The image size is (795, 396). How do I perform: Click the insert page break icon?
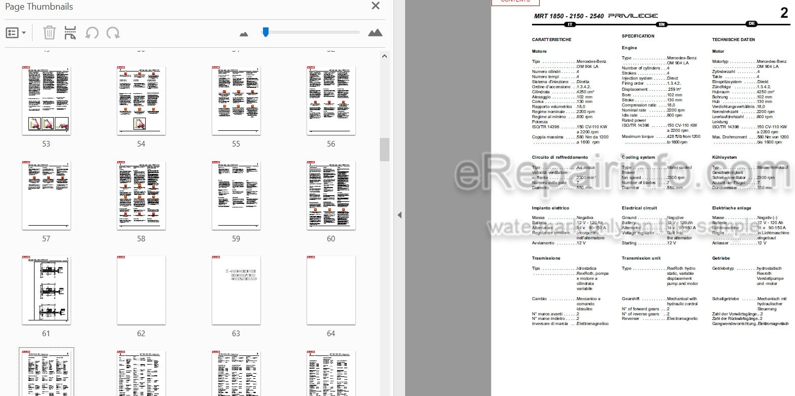click(x=70, y=33)
